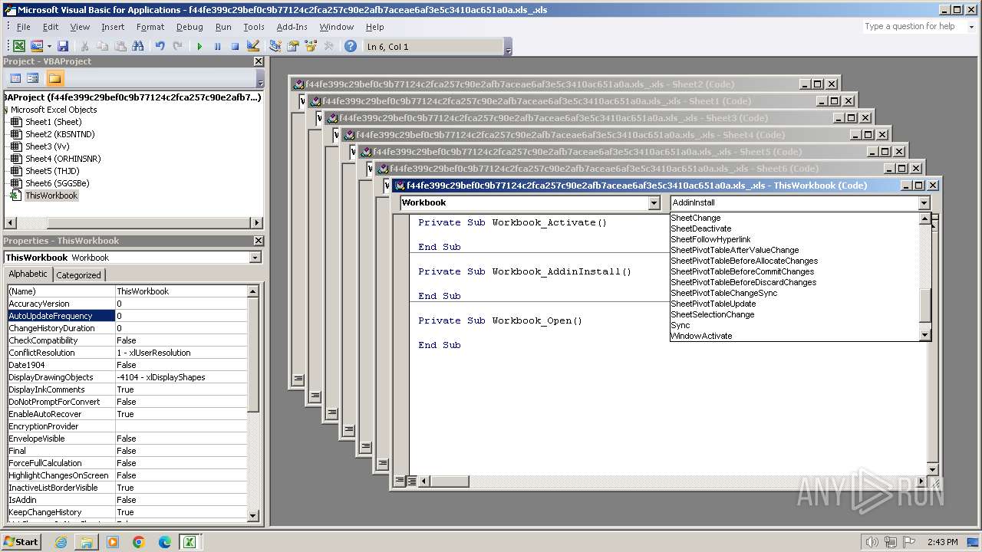This screenshot has height=552, width=982.
Task: Select Sheet2 (KBSNTND) in the project tree
Action: click(60, 134)
